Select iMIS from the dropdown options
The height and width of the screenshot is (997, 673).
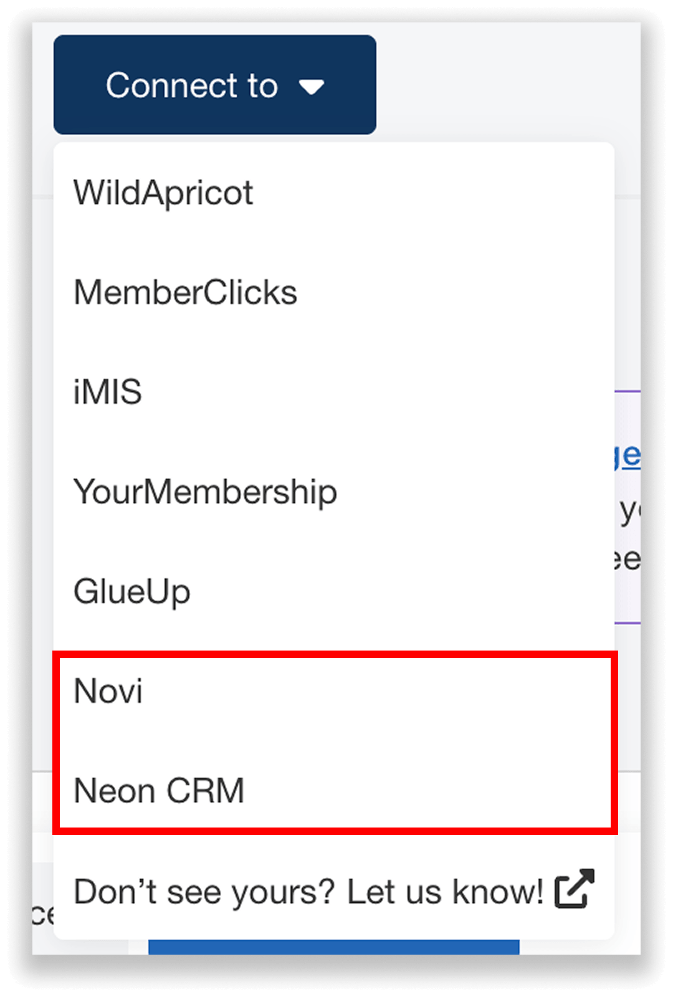pos(108,391)
